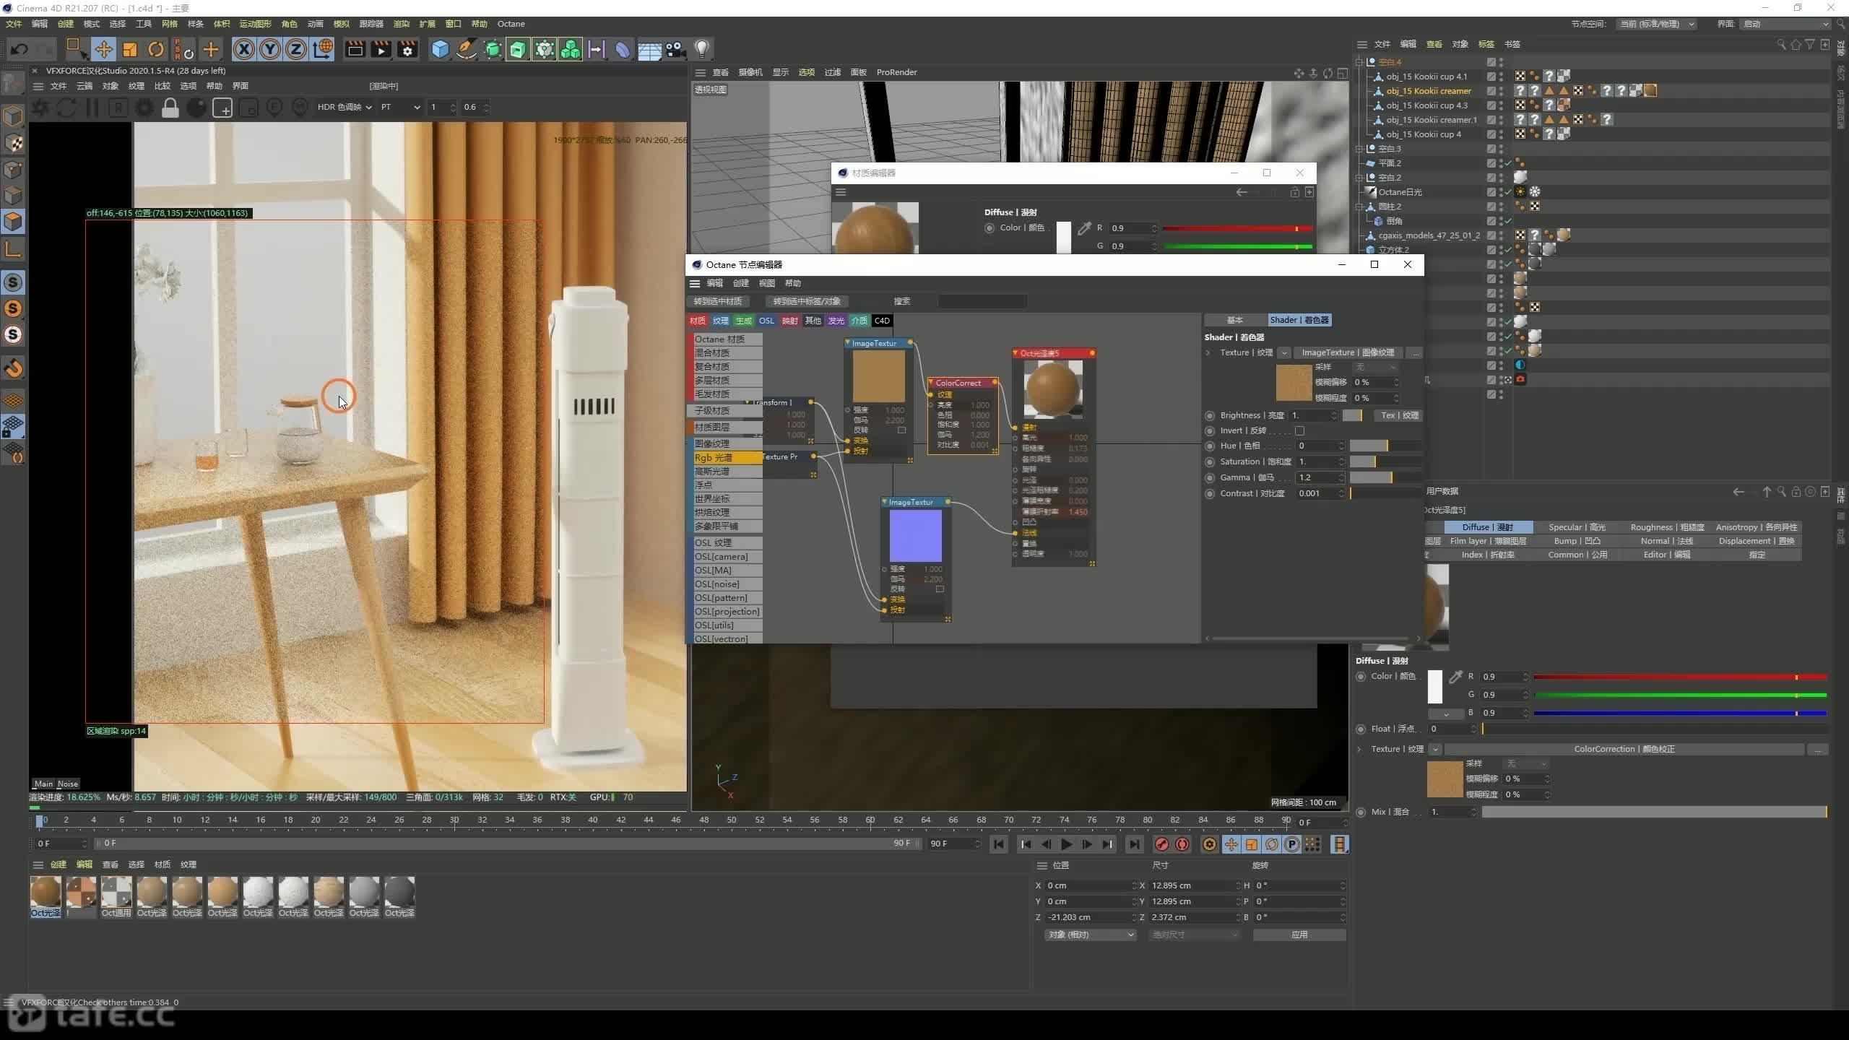Toggle X axis lock

pyautogui.click(x=244, y=49)
